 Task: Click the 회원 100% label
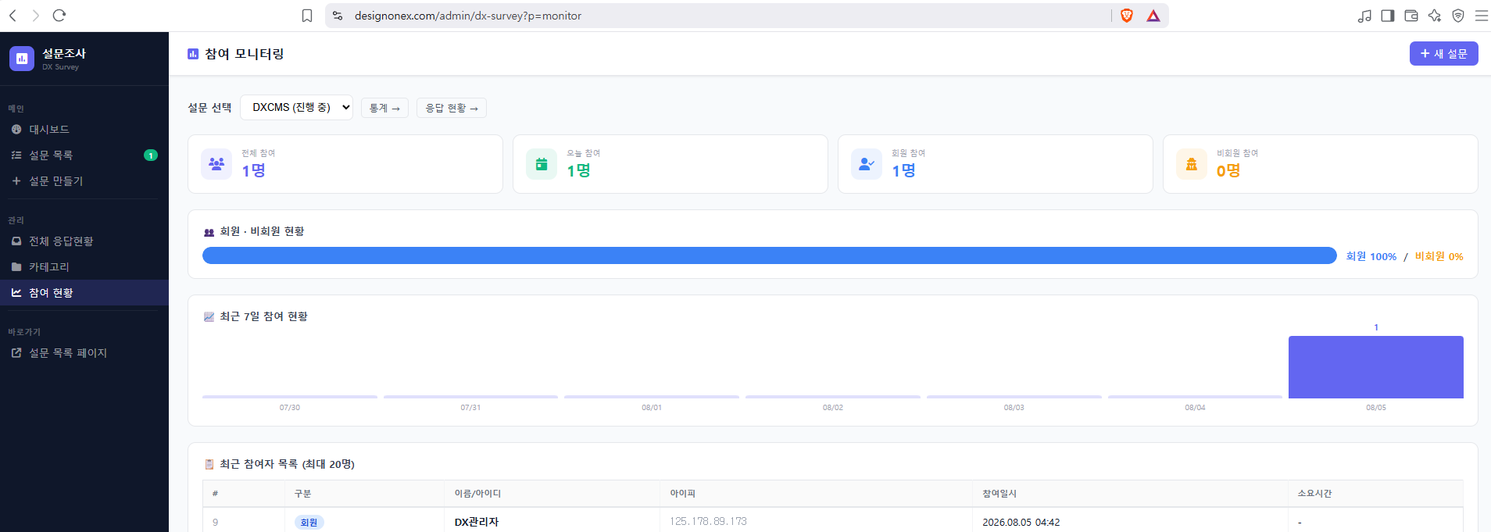(x=1371, y=256)
